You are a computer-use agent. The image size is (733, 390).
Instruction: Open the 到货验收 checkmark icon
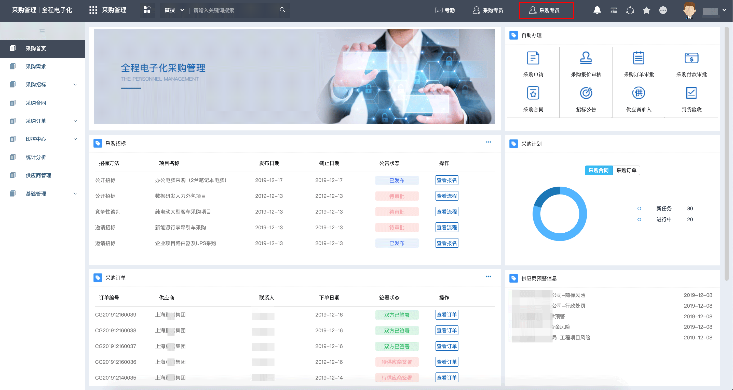(691, 93)
